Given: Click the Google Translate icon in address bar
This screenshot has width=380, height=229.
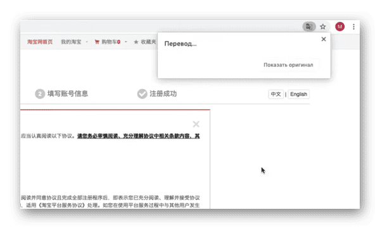Looking at the screenshot, I should (x=309, y=26).
